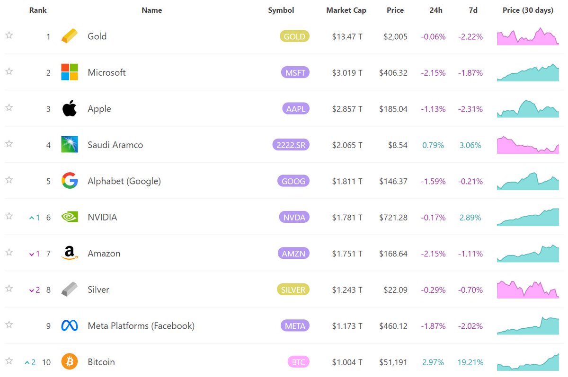This screenshot has height=377, width=568.
Task: Click NVIDIA's $721.28 price
Action: (x=393, y=218)
